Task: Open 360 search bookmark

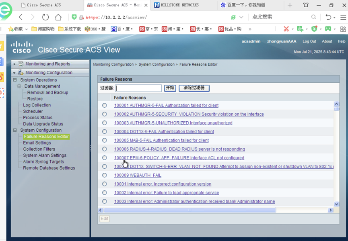Action: [x=95, y=29]
